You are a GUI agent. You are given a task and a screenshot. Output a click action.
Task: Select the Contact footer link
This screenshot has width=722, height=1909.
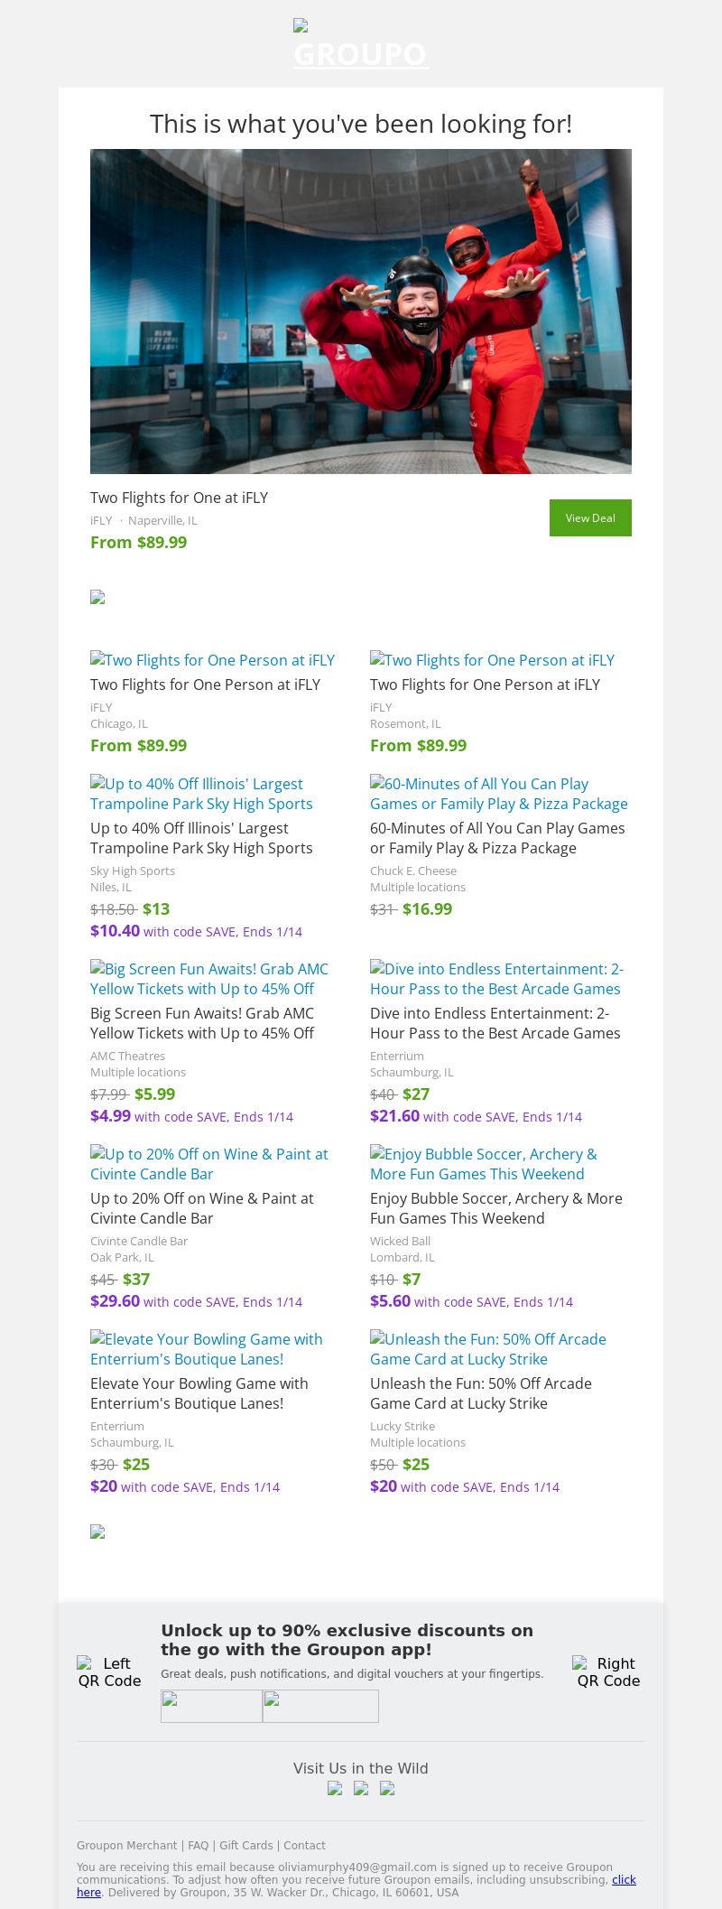point(304,1846)
